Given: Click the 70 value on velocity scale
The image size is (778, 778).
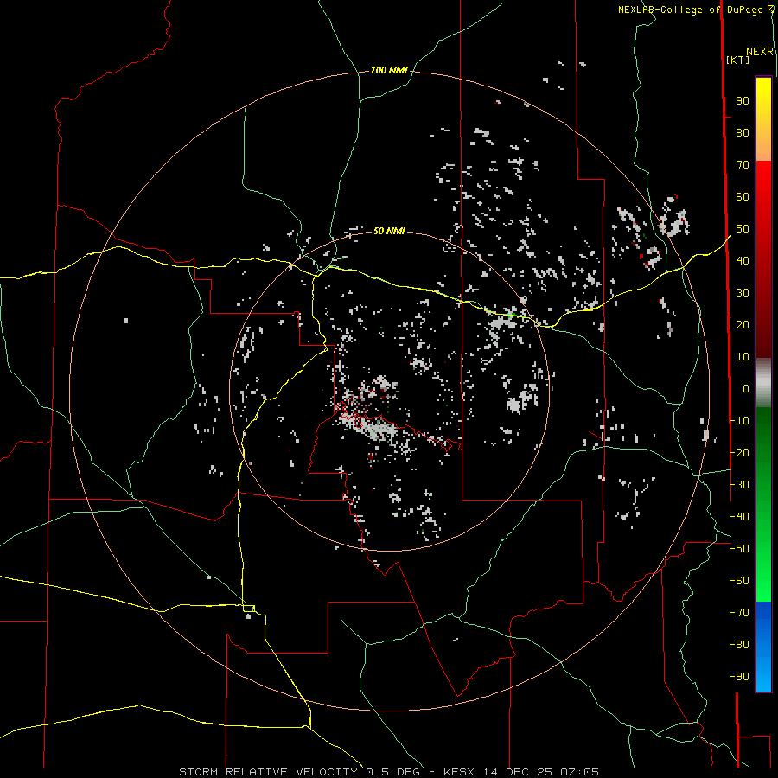Looking at the screenshot, I should pos(743,165).
